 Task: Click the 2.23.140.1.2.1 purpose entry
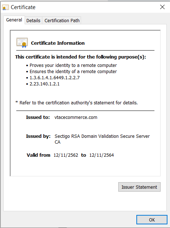(44, 84)
